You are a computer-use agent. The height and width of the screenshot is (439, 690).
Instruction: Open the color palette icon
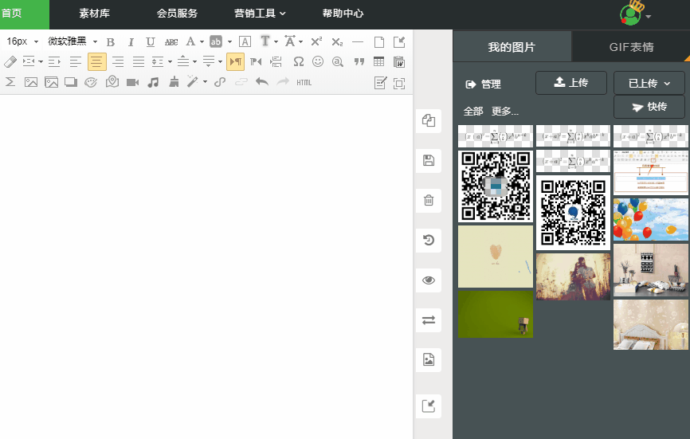(91, 82)
